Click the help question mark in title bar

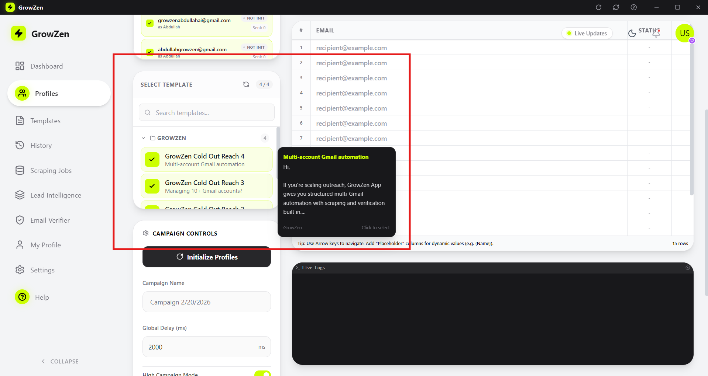tap(633, 7)
